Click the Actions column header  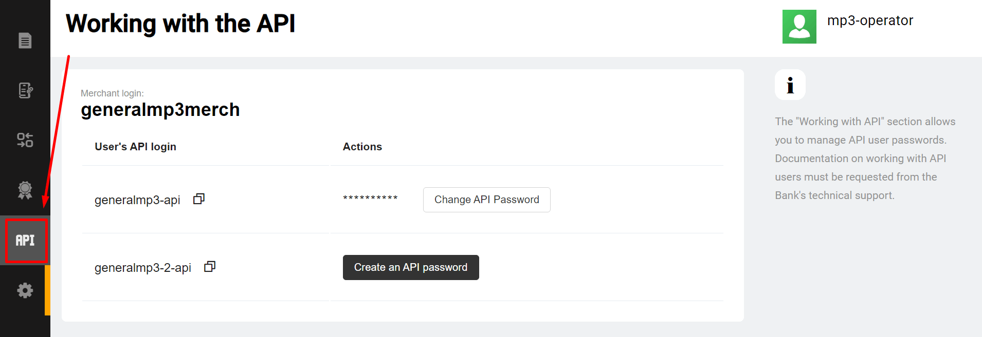[362, 147]
